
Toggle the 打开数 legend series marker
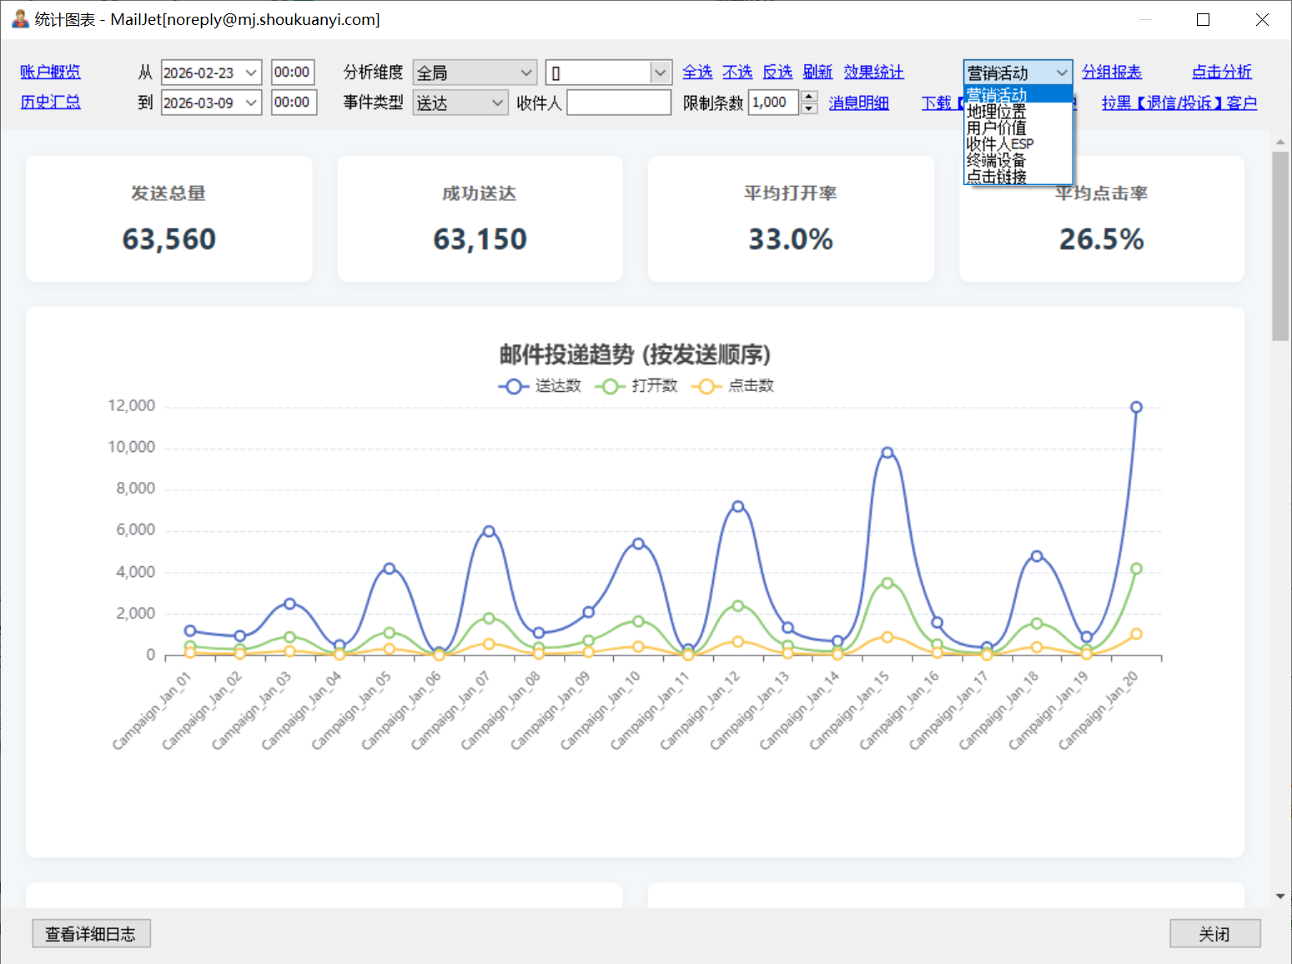tap(610, 386)
